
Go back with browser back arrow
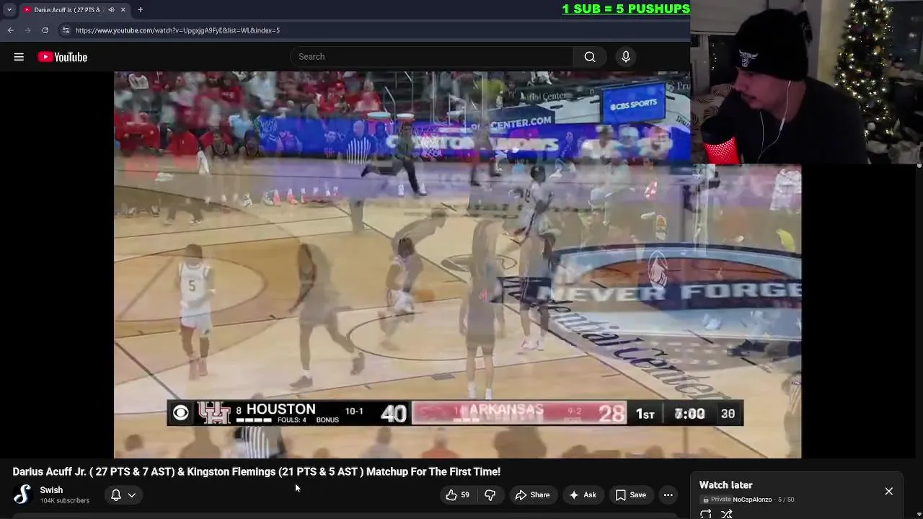coord(11,30)
